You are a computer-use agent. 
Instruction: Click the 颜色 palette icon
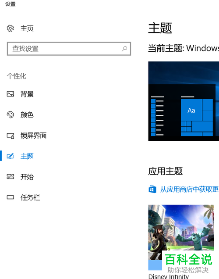[11, 114]
